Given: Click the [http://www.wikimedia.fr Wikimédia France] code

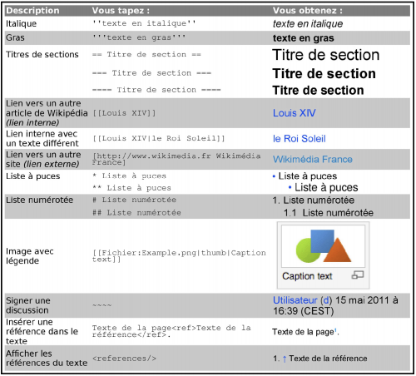Looking at the screenshot, I should tap(176, 159).
